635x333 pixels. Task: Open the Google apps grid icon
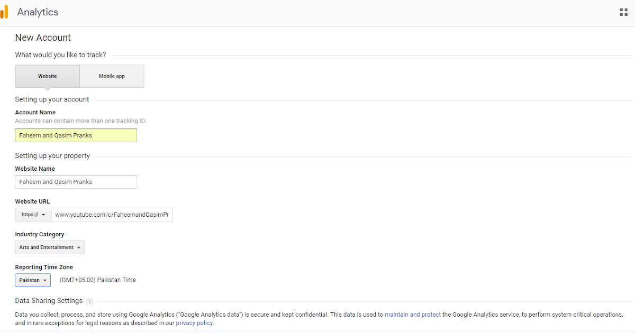click(x=623, y=12)
